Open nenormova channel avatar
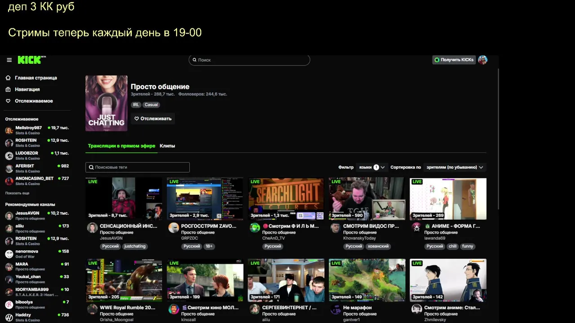575x323 pixels. [x=9, y=254]
